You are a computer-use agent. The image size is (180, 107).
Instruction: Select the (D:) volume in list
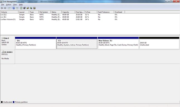coord(5,17)
